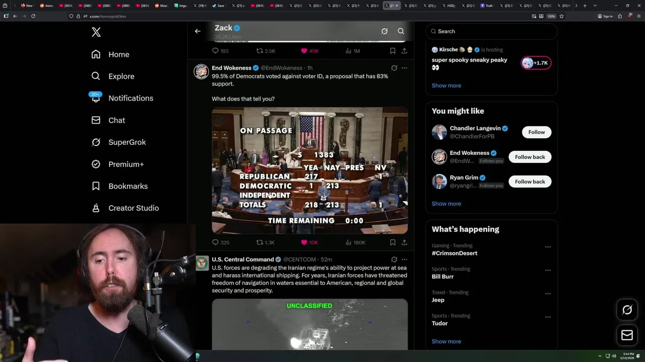The width and height of the screenshot is (645, 362).
Task: Reload the page in browser toolbar
Action: coord(33,16)
